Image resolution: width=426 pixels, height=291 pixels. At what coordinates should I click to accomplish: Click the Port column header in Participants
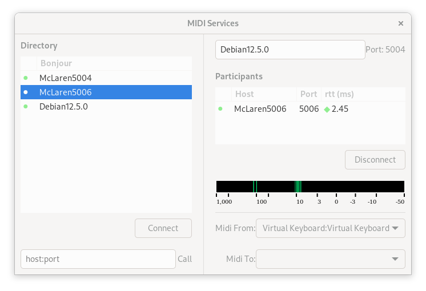point(309,94)
